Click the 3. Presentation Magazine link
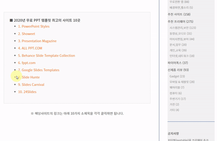Image resolution: width=217 pixels, height=141 pixels. [x=37, y=41]
